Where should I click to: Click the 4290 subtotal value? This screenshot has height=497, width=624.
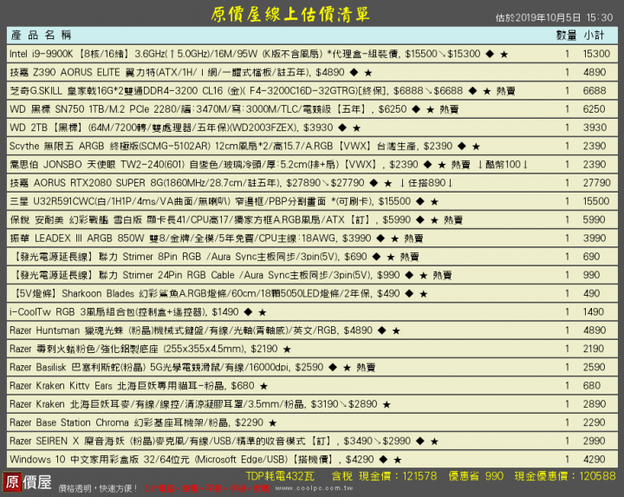pos(595,460)
